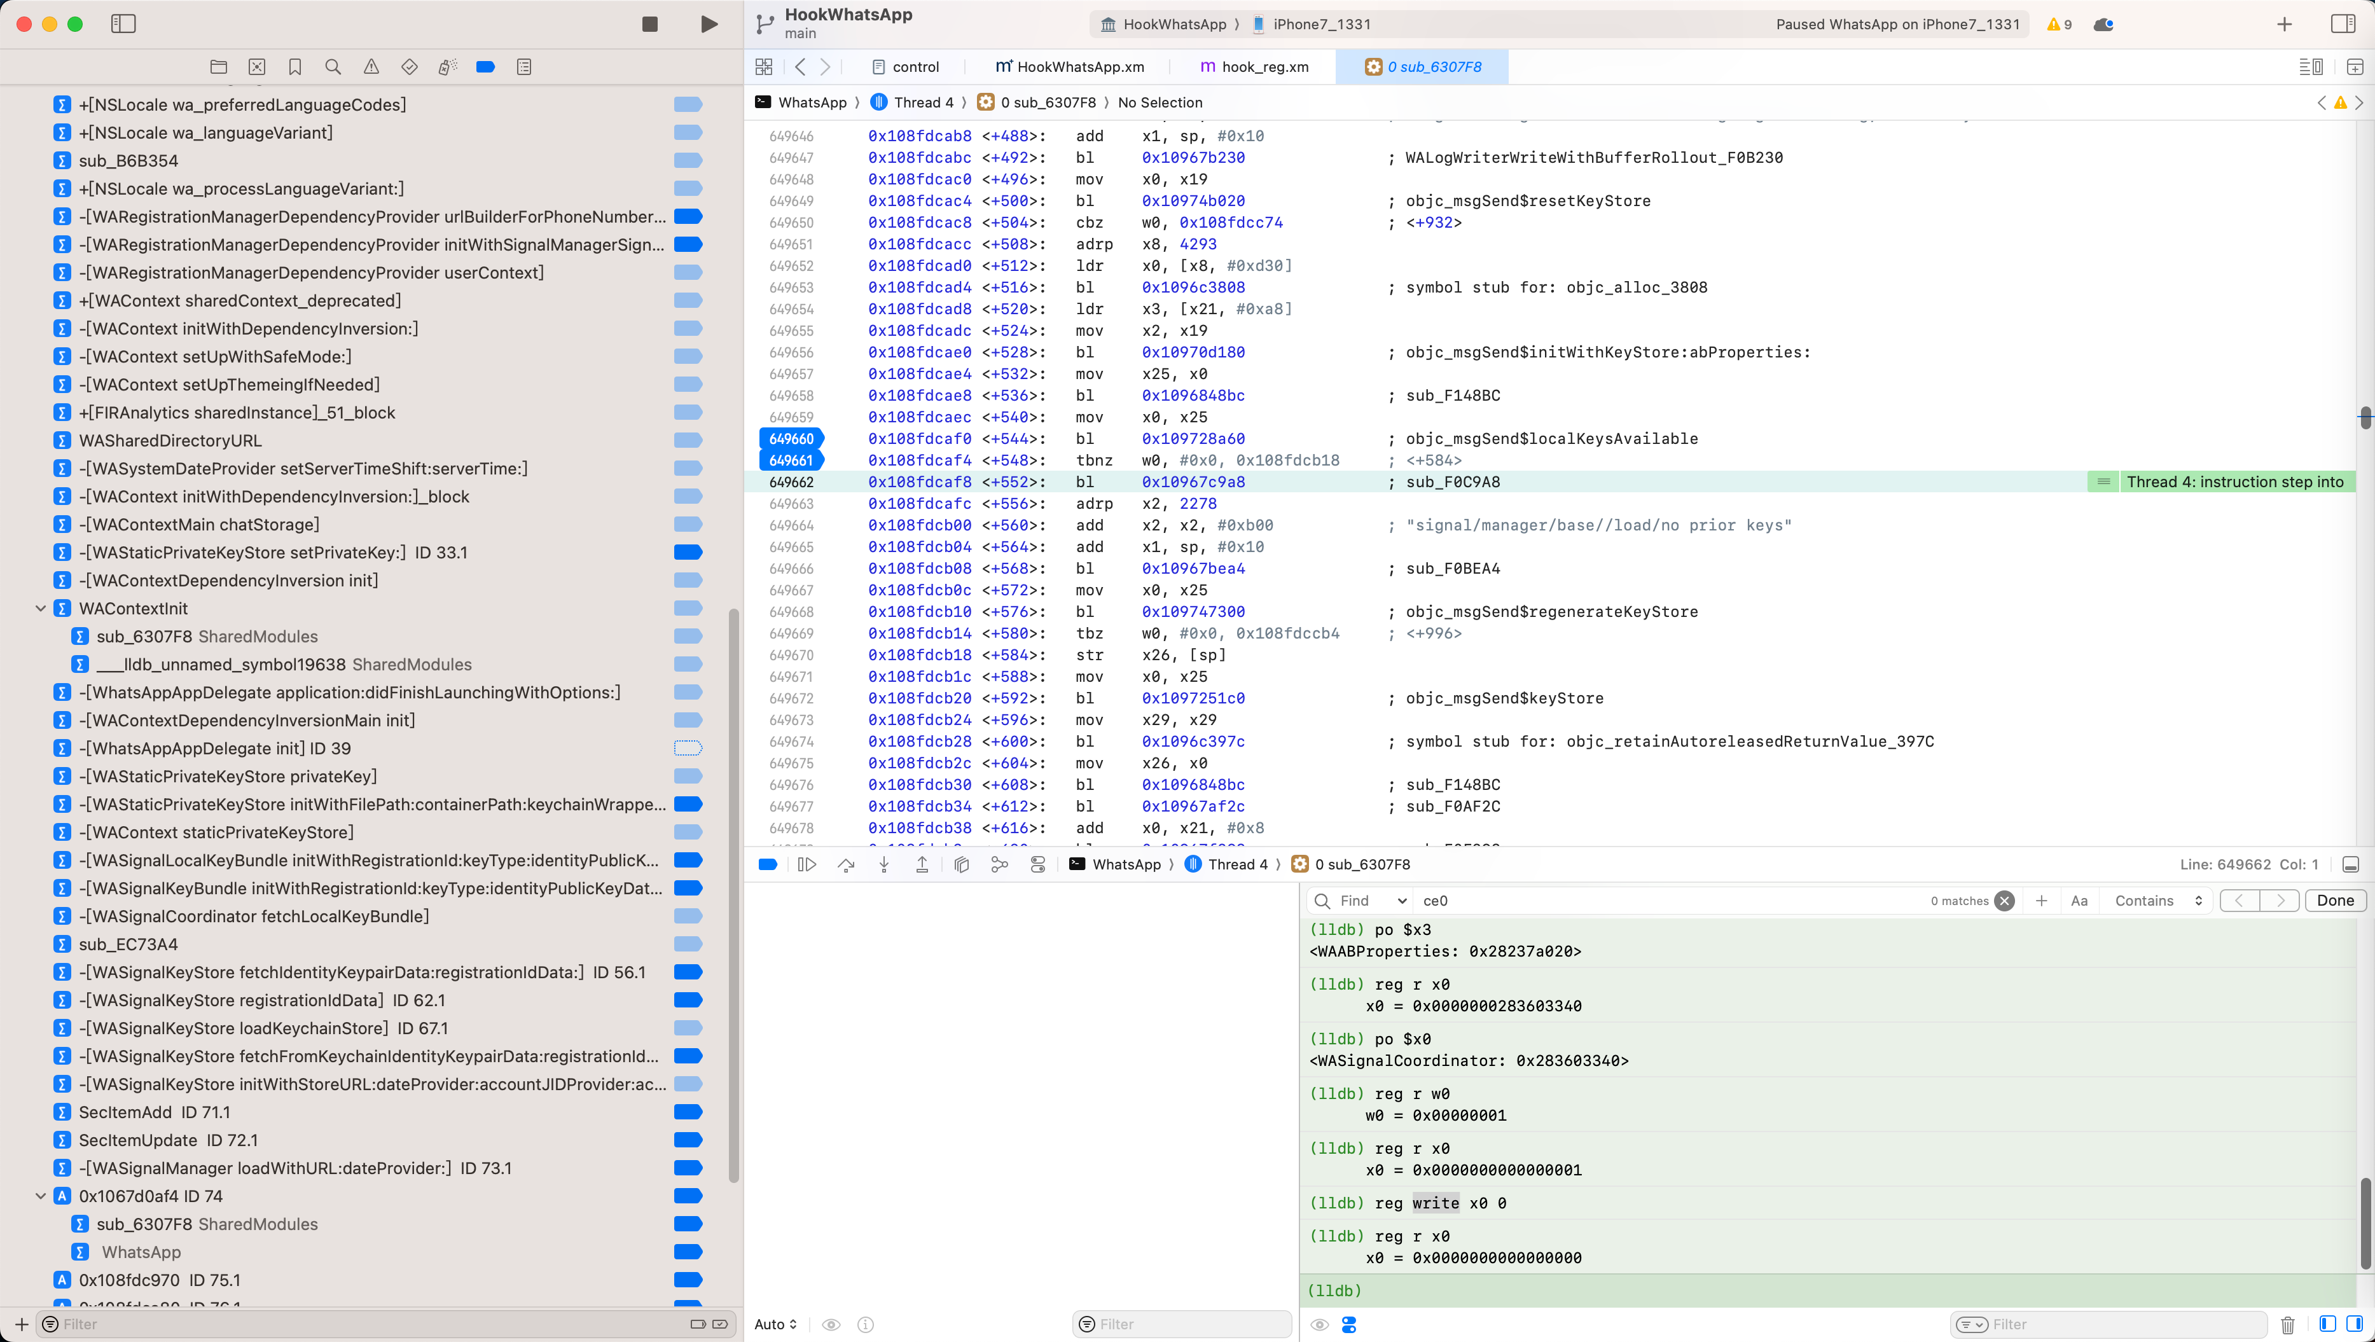This screenshot has width=2375, height=1342.
Task: Open the Debug navigator spray icon
Action: click(x=447, y=66)
